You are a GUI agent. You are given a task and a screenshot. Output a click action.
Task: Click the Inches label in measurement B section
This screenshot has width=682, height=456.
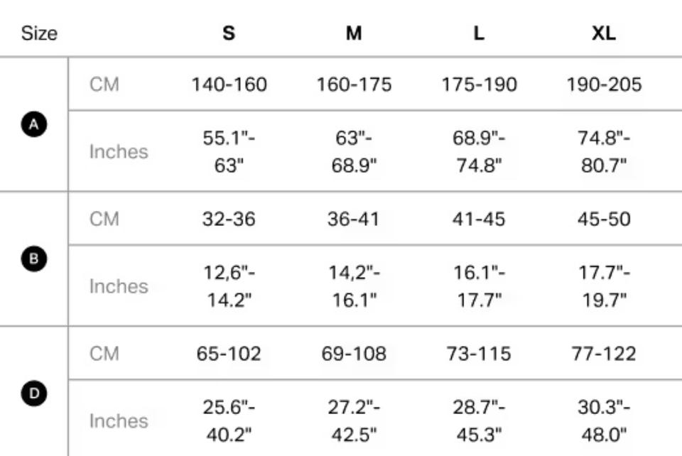pyautogui.click(x=119, y=286)
